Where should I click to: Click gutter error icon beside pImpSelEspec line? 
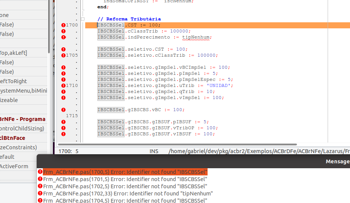(x=63, y=79)
